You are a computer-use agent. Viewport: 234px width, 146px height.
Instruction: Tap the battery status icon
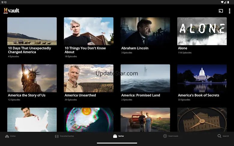tap(228, 2)
